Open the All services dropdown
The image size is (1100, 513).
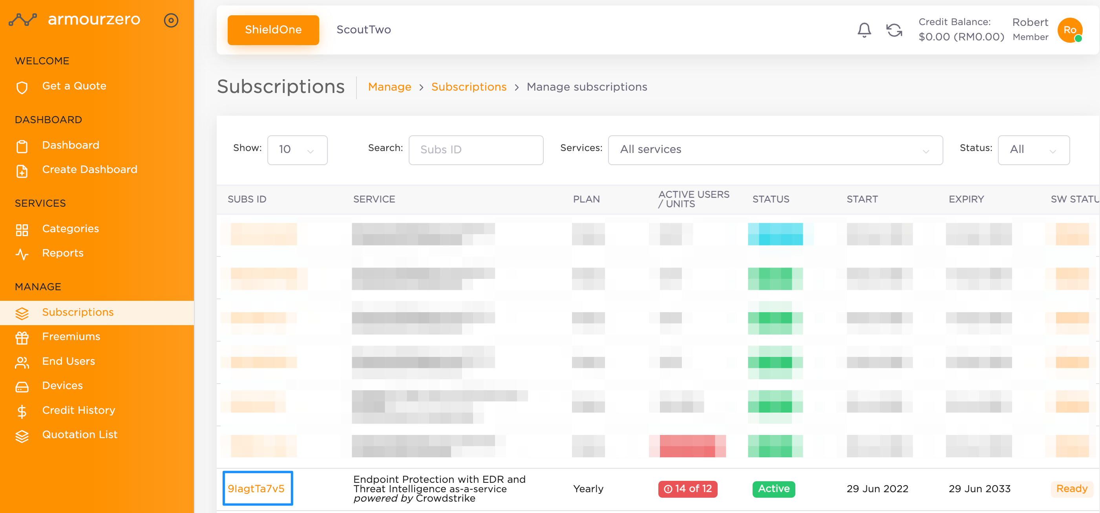775,150
